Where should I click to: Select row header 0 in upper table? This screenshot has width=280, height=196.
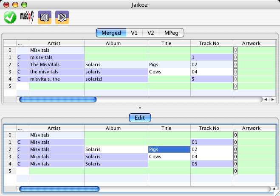(10, 50)
